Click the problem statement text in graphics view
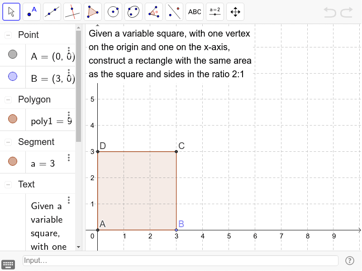The height and width of the screenshot is (271, 362). coord(170,54)
